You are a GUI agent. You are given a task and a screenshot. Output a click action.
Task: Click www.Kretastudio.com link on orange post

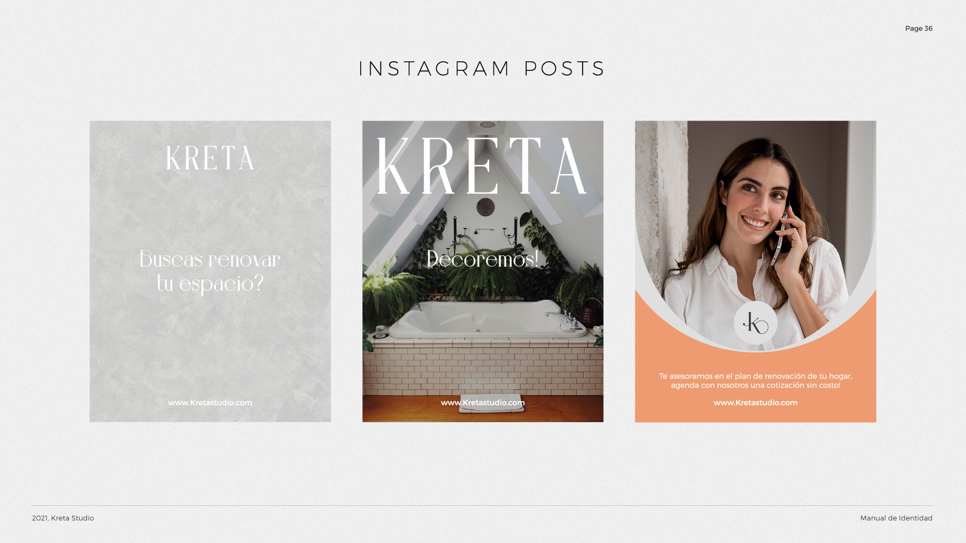tap(756, 403)
